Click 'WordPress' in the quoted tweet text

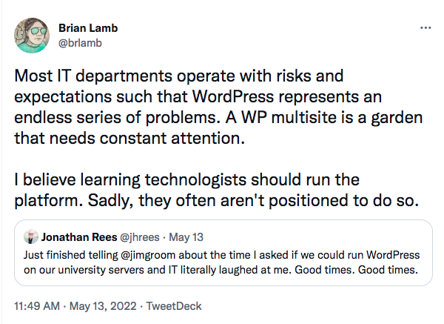point(393,255)
